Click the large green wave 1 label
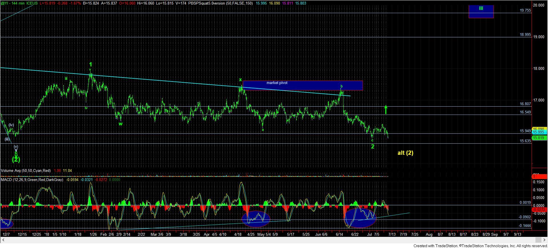 90,64
